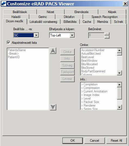Click the Reset All button

(x=117, y=141)
